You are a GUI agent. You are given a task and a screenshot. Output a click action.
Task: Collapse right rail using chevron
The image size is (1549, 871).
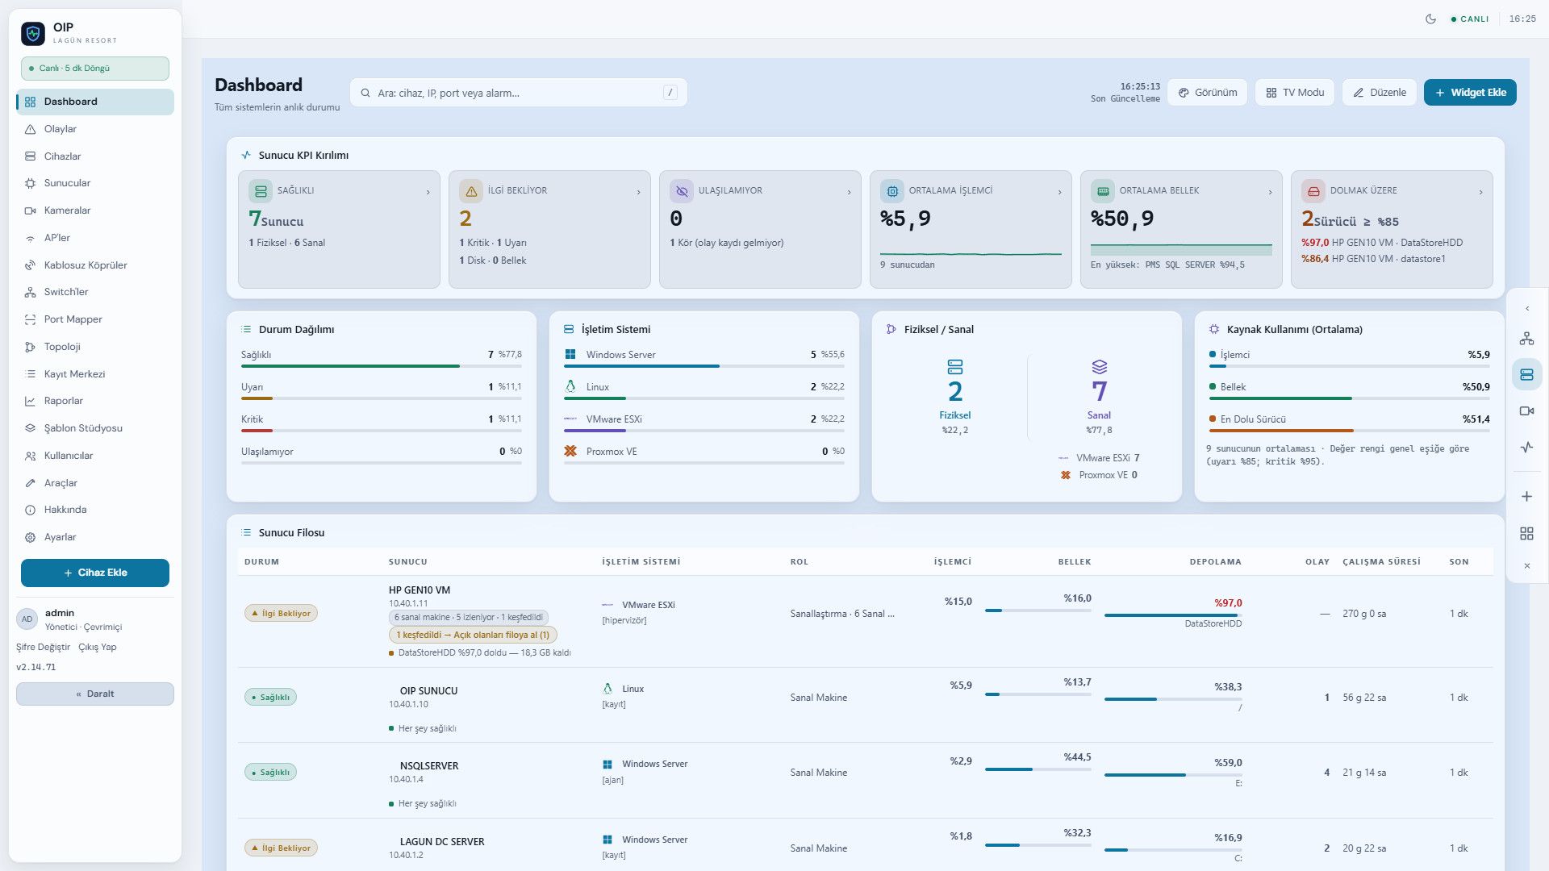pos(1526,309)
